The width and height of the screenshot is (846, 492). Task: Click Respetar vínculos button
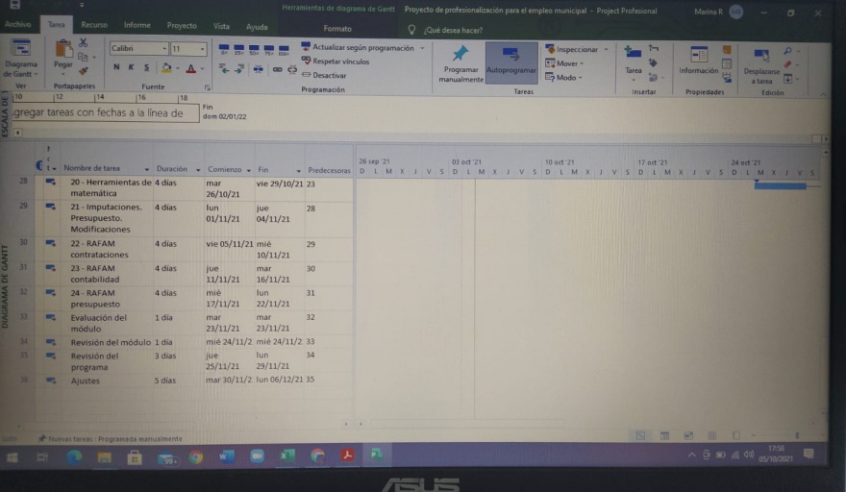[336, 61]
